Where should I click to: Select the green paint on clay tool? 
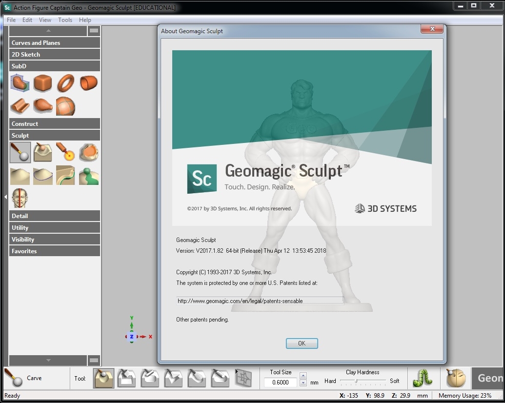[x=89, y=176]
